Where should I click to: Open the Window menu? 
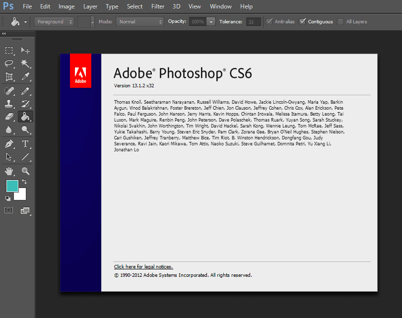tap(220, 6)
